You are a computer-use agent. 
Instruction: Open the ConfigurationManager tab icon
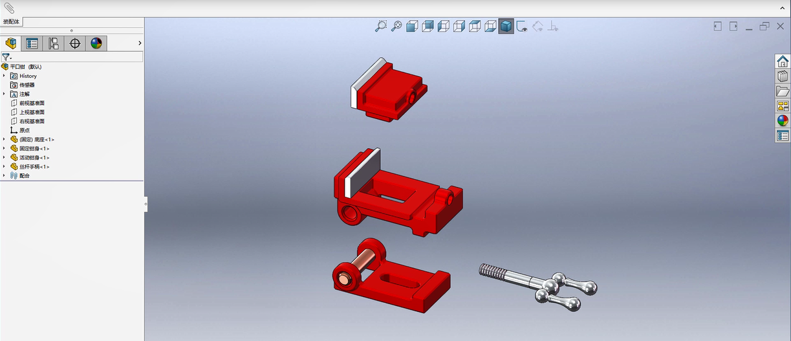click(x=54, y=43)
